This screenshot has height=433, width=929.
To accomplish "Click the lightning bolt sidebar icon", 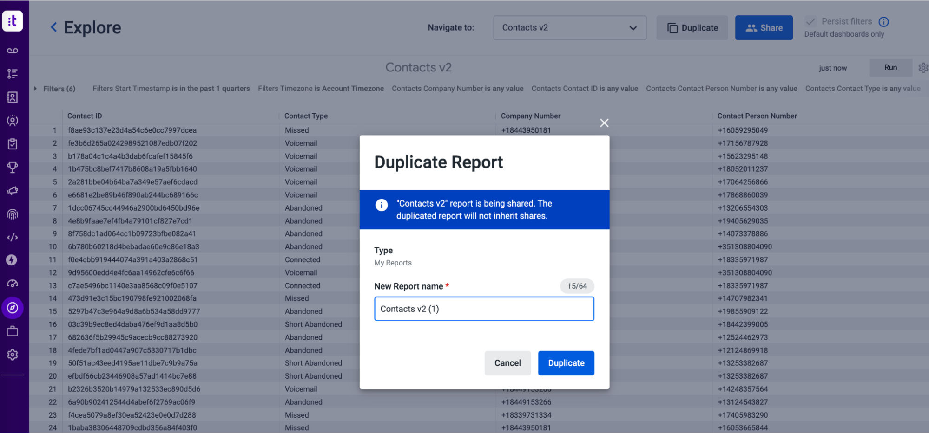I will click(x=12, y=260).
